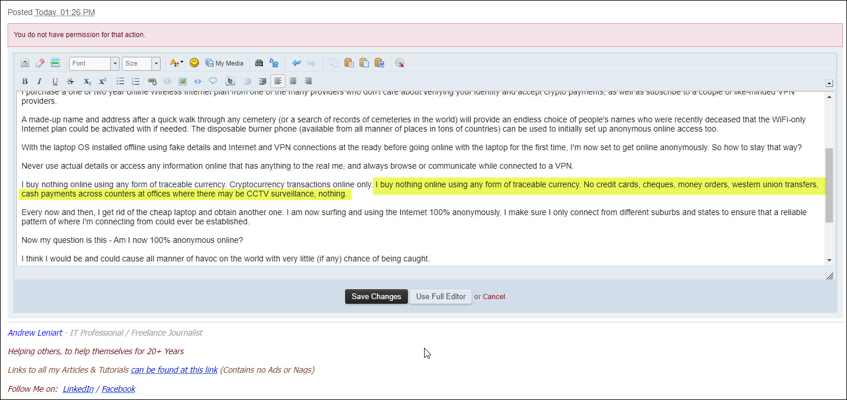Undo the last edit
This screenshot has width=847, height=400.
296,63
